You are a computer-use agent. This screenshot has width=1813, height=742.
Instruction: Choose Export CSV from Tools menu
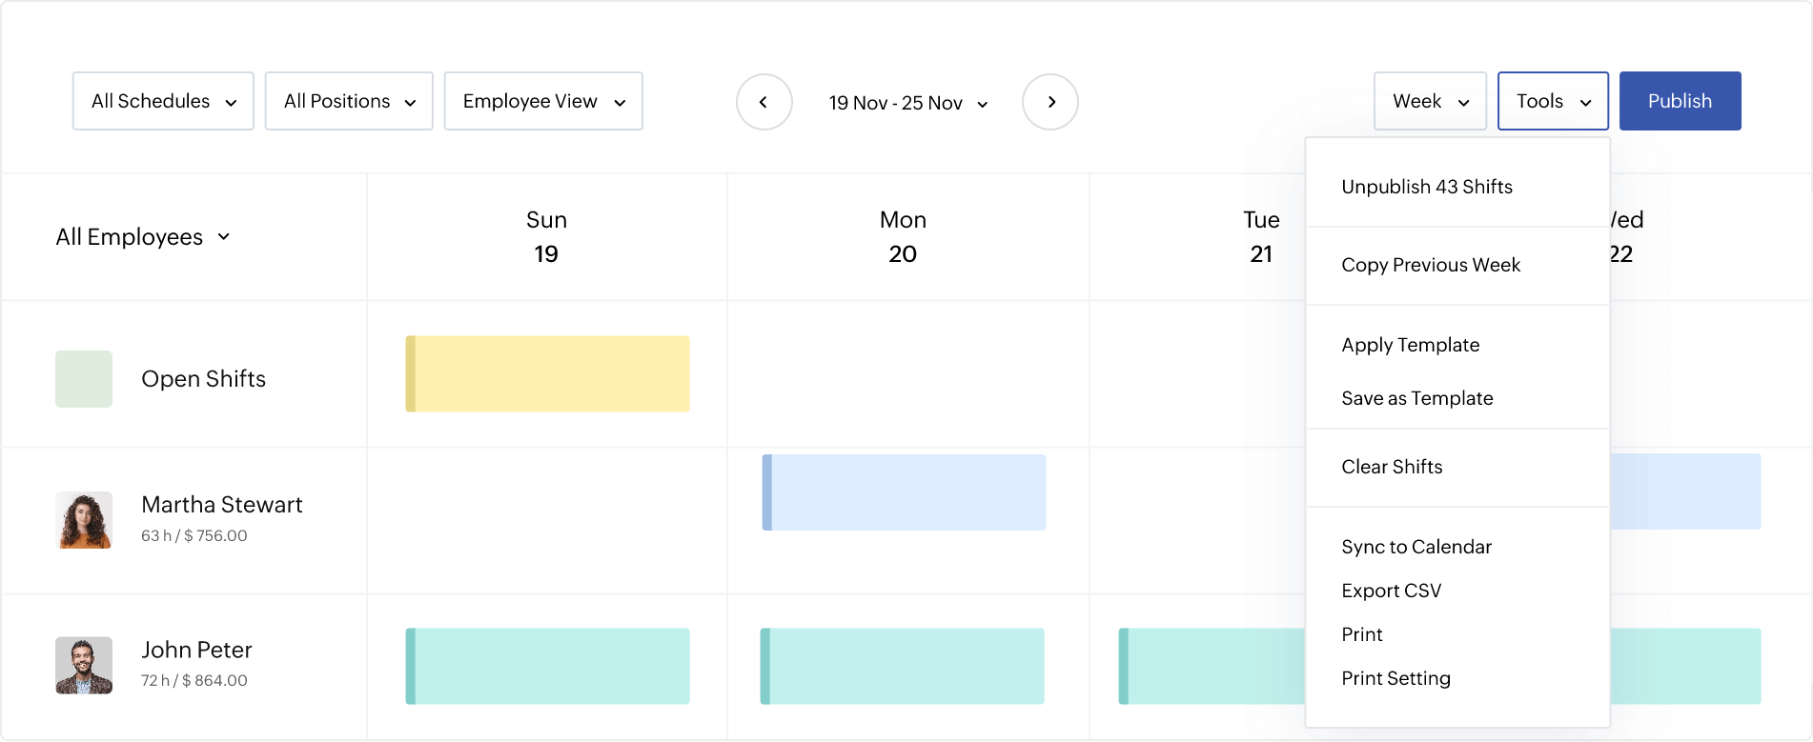tap(1392, 591)
